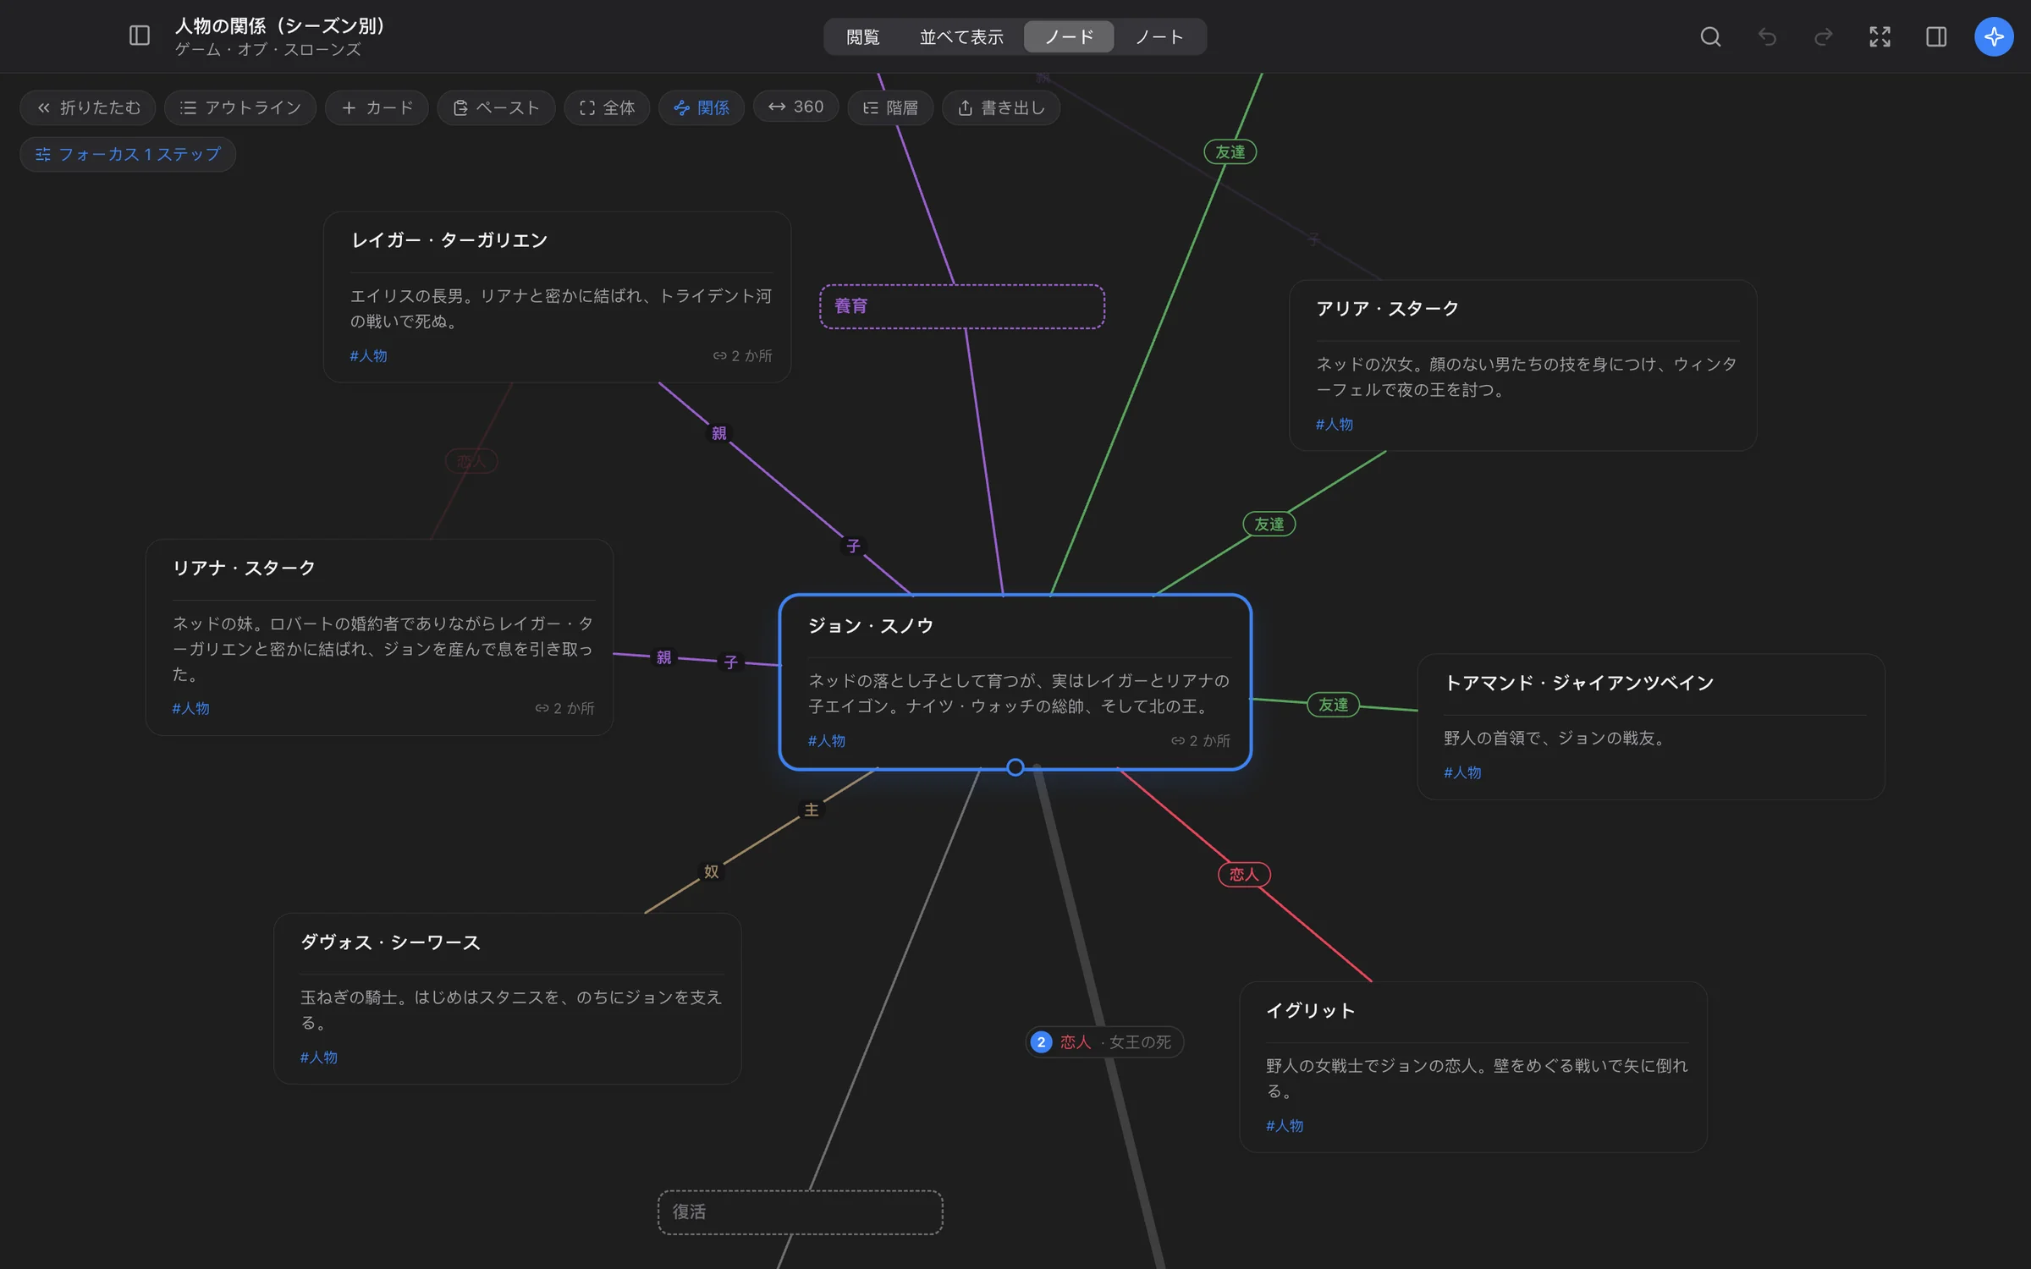Toggle the left sidebar panel icon
Image resolution: width=2031 pixels, height=1269 pixels.
click(x=140, y=36)
